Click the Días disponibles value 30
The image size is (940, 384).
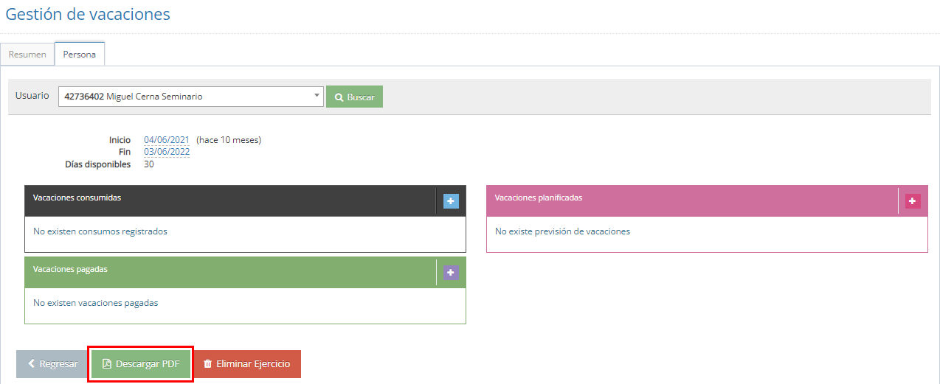click(149, 164)
